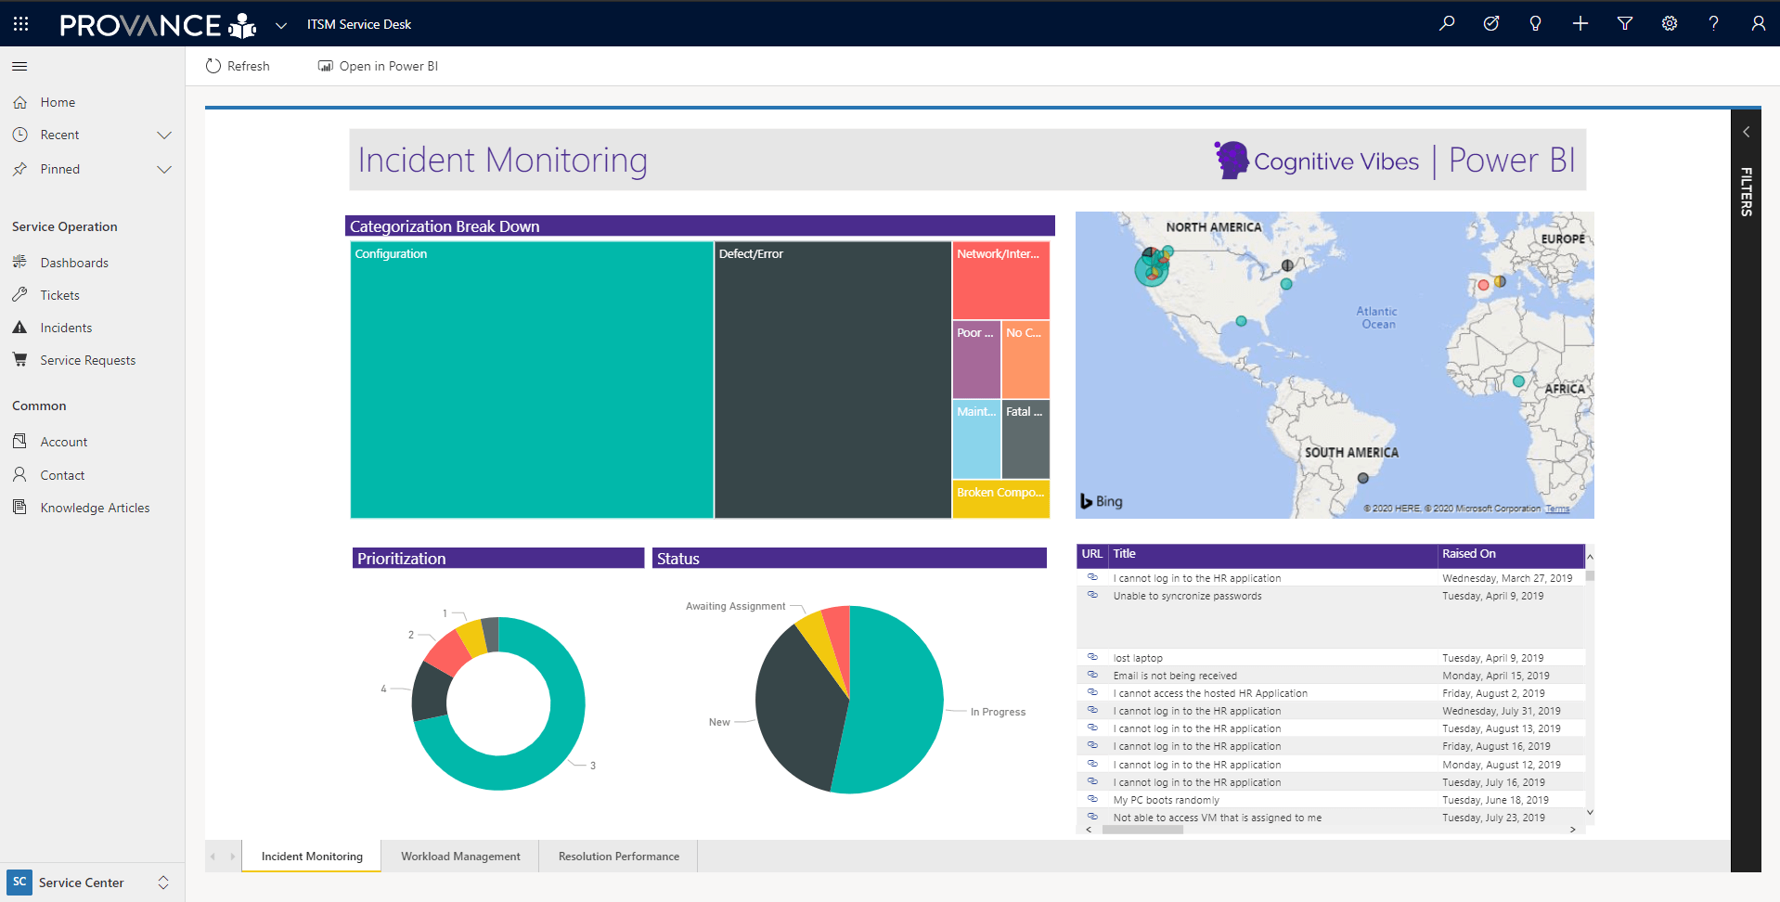Click URL icon for My PC boots randomly
This screenshot has height=902, width=1780.
pyautogui.click(x=1092, y=799)
